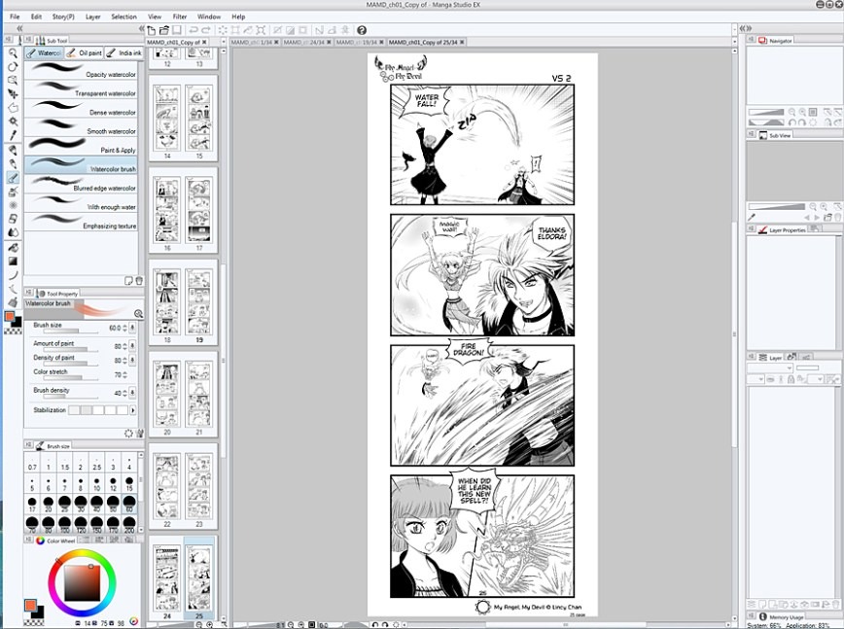The image size is (844, 629).
Task: Open the Navigator palette menu
Action: (x=751, y=40)
